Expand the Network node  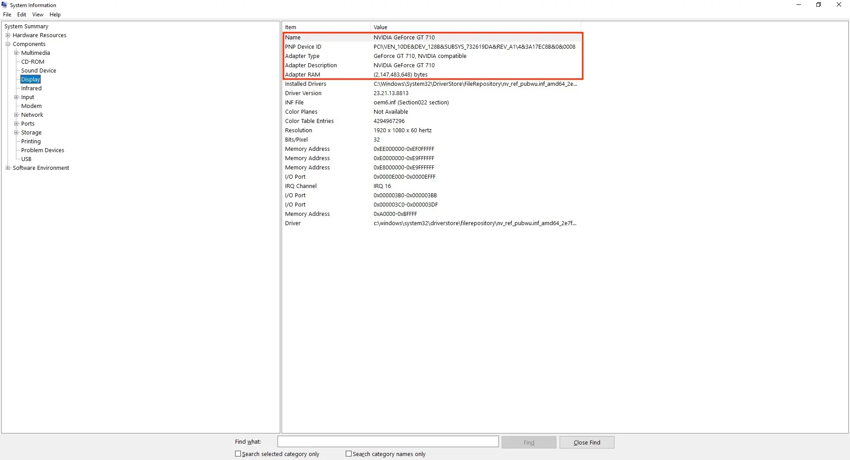click(x=16, y=115)
